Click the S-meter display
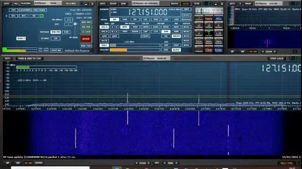Image resolution: width=302 pixels, height=169 pixels. click(x=209, y=11)
